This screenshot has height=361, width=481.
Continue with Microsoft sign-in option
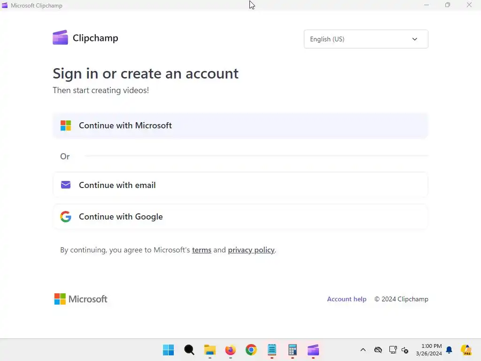(240, 126)
